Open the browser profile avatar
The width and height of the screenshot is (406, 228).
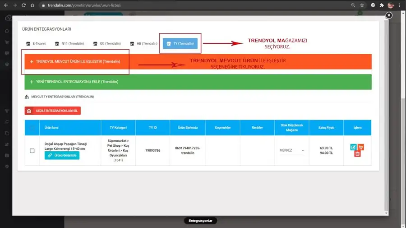pyautogui.click(x=391, y=5)
